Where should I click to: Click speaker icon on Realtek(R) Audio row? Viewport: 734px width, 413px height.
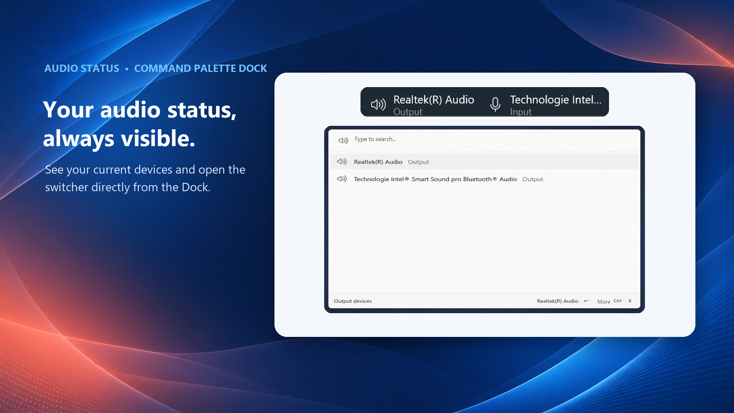(x=342, y=162)
